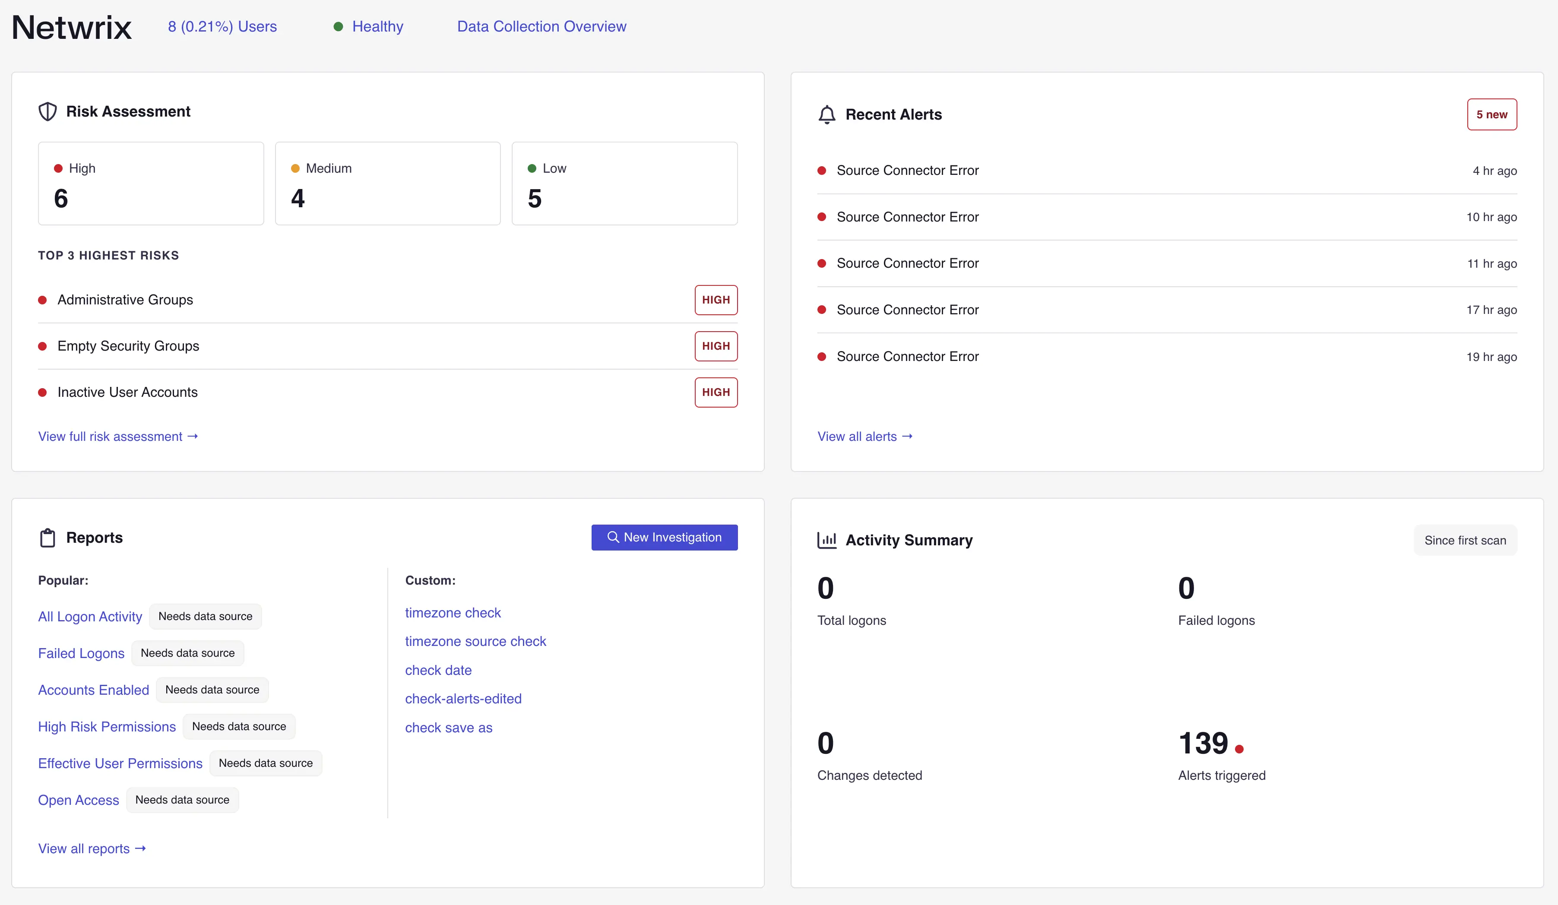Image resolution: width=1558 pixels, height=905 pixels.
Task: Click Needs data source tag for Failed Logons
Action: point(188,653)
